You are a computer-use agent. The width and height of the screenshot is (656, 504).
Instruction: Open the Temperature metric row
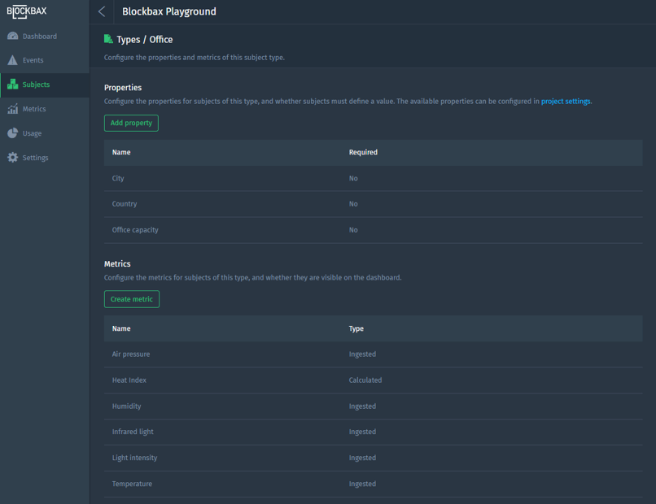[x=373, y=484]
